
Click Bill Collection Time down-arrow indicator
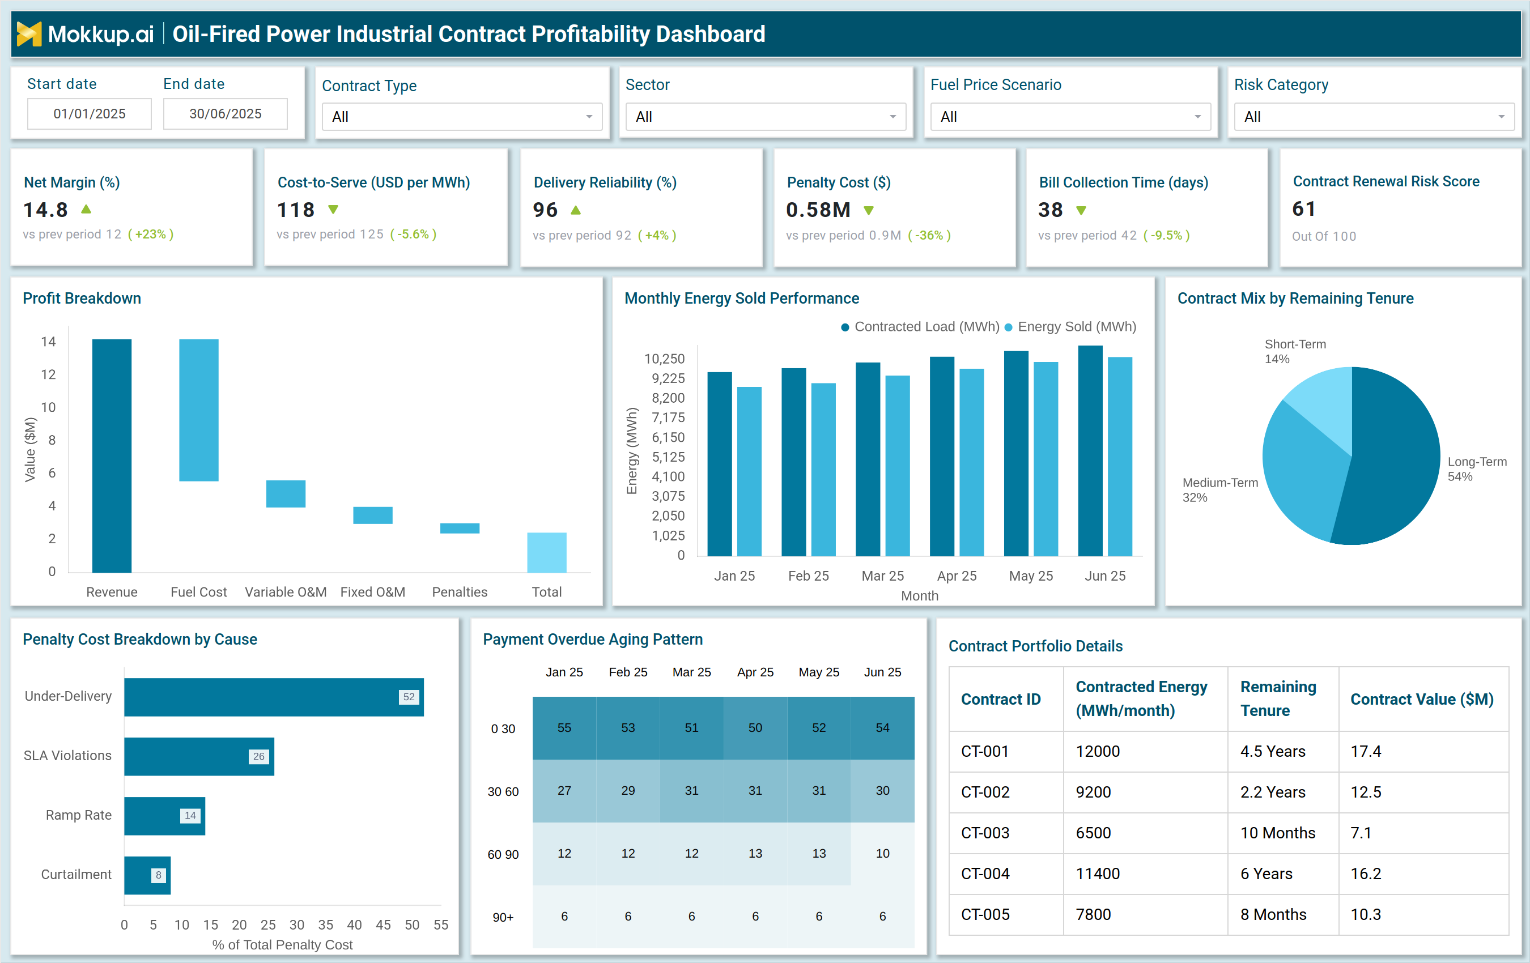[x=1081, y=210]
